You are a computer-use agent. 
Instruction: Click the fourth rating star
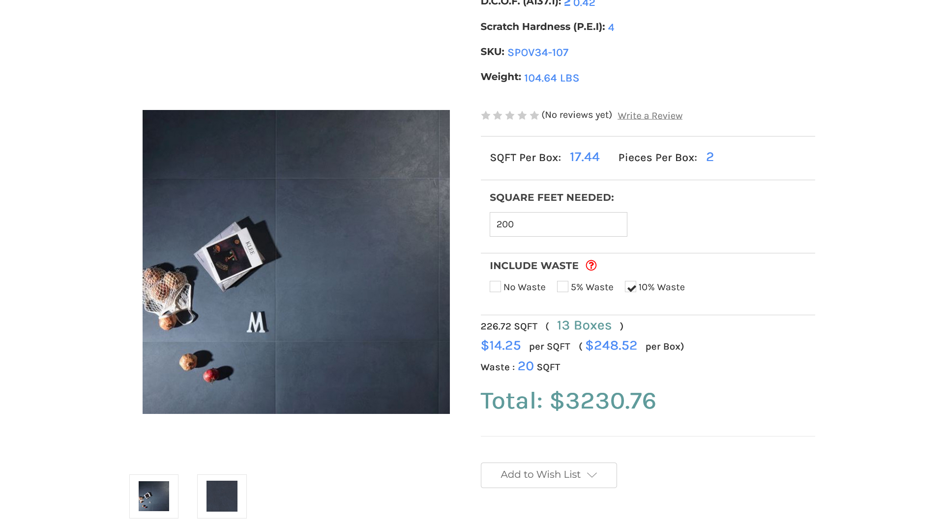522,115
